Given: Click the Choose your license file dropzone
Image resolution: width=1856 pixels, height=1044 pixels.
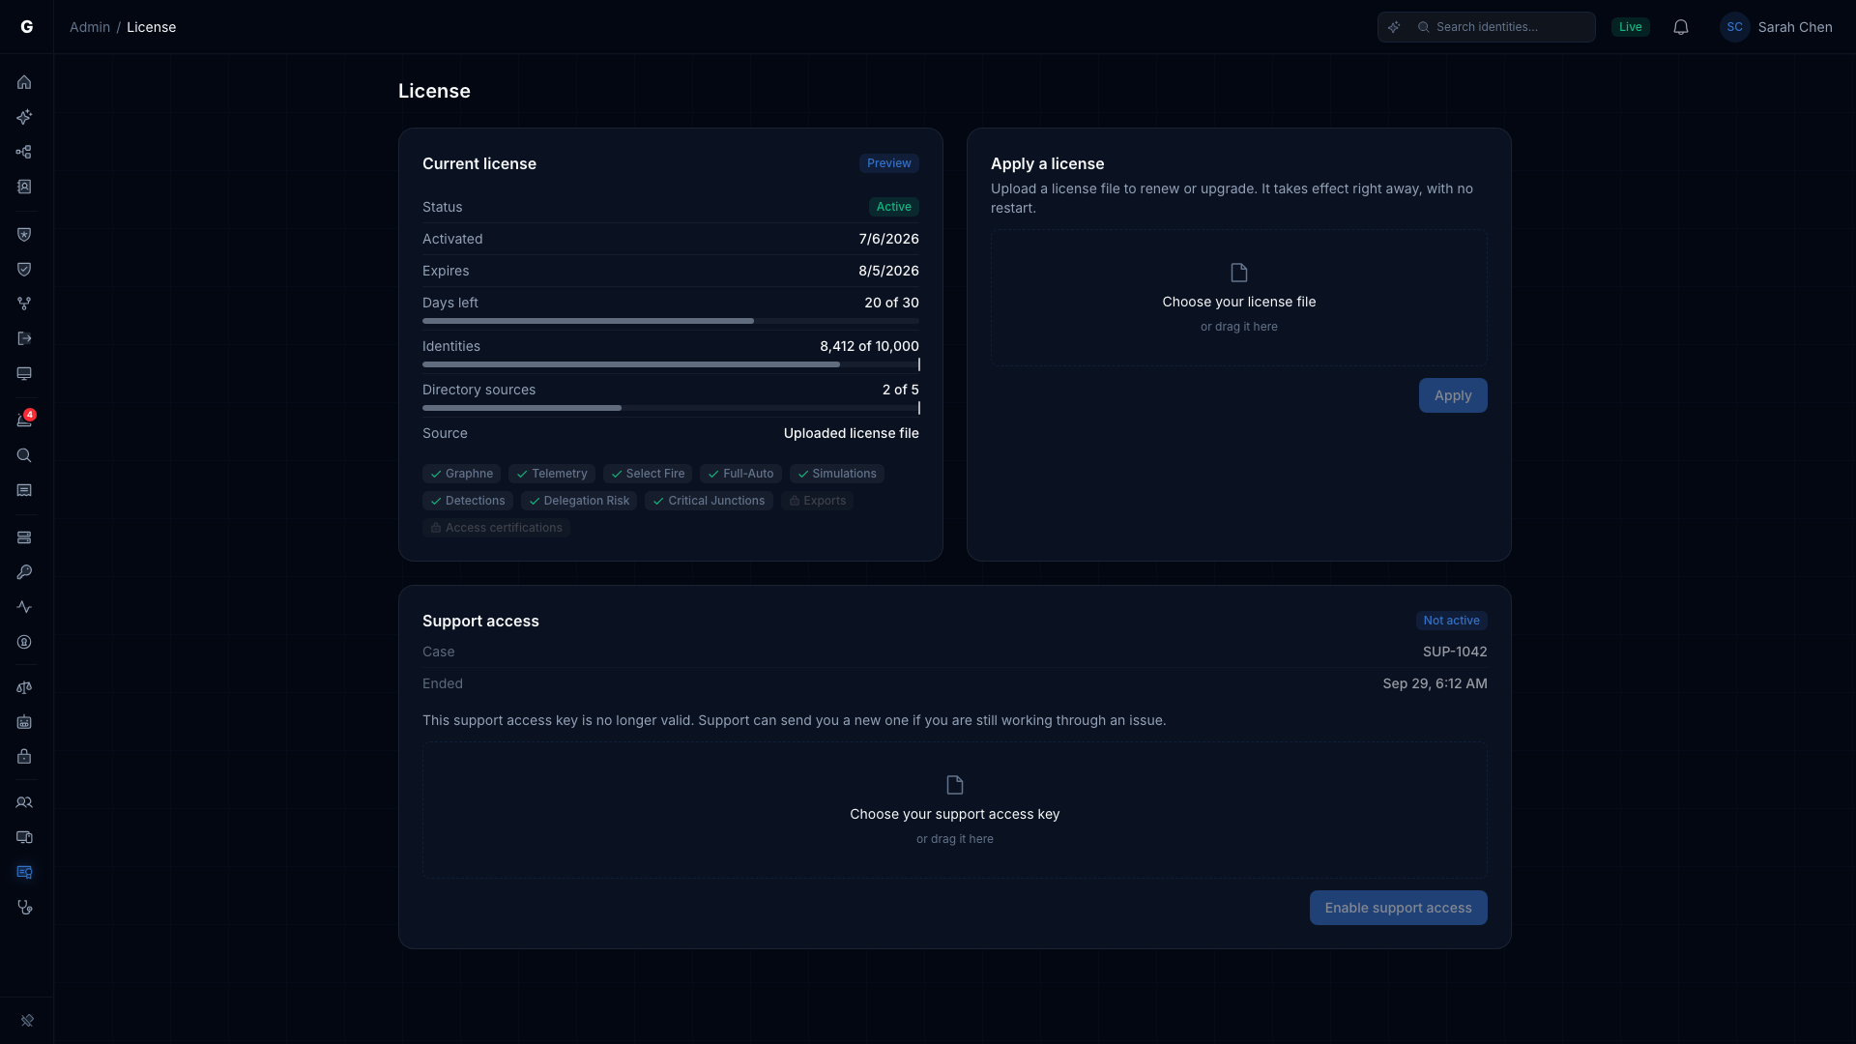Looking at the screenshot, I should (x=1239, y=298).
